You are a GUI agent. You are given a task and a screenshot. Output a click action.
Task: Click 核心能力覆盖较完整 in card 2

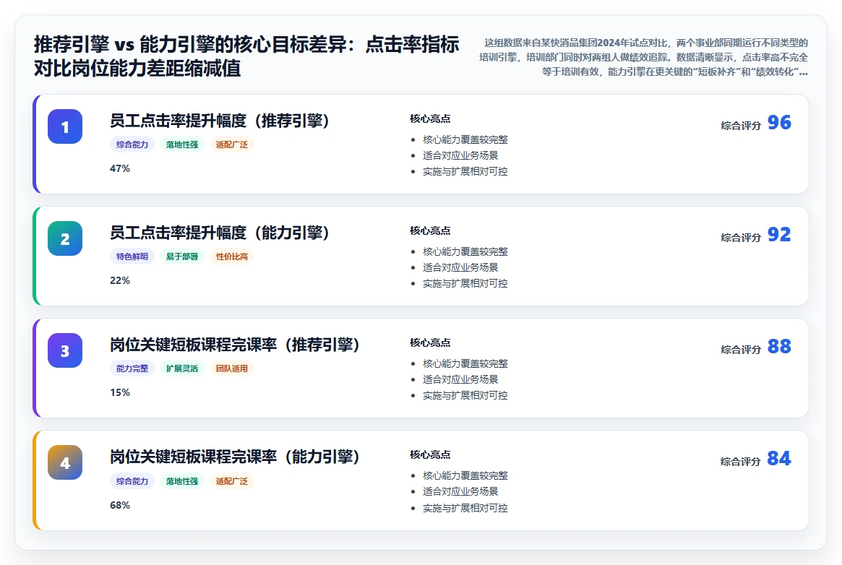(465, 251)
